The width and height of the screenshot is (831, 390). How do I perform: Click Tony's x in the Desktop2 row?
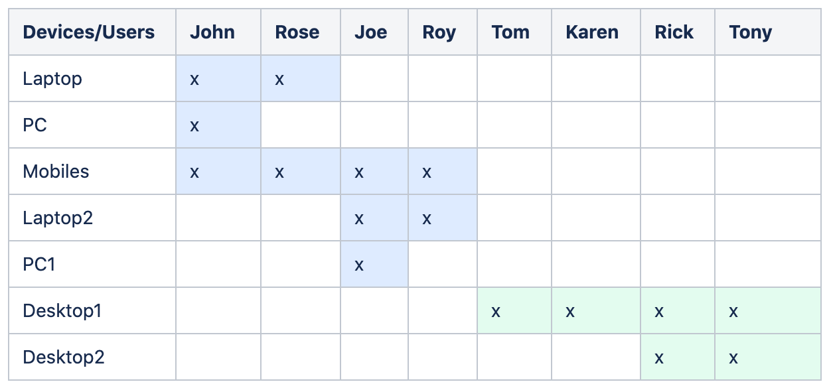click(733, 357)
